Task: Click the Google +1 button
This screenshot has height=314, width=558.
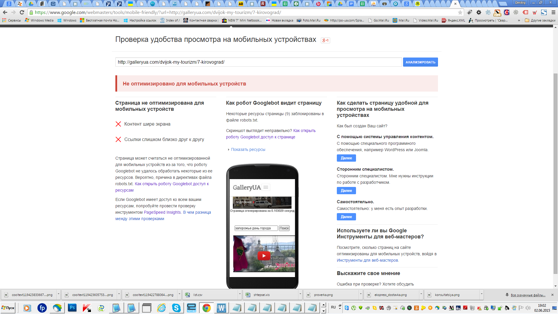Action: tap(325, 40)
